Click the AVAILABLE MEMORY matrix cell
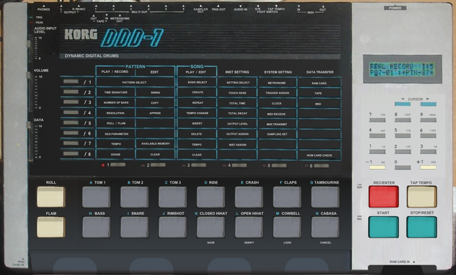456x275 pixels. click(155, 144)
